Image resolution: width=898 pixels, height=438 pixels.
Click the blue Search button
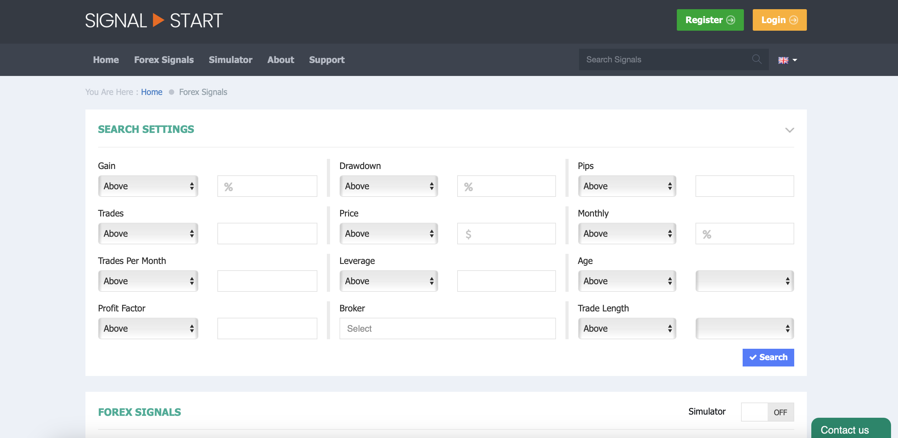[768, 357]
